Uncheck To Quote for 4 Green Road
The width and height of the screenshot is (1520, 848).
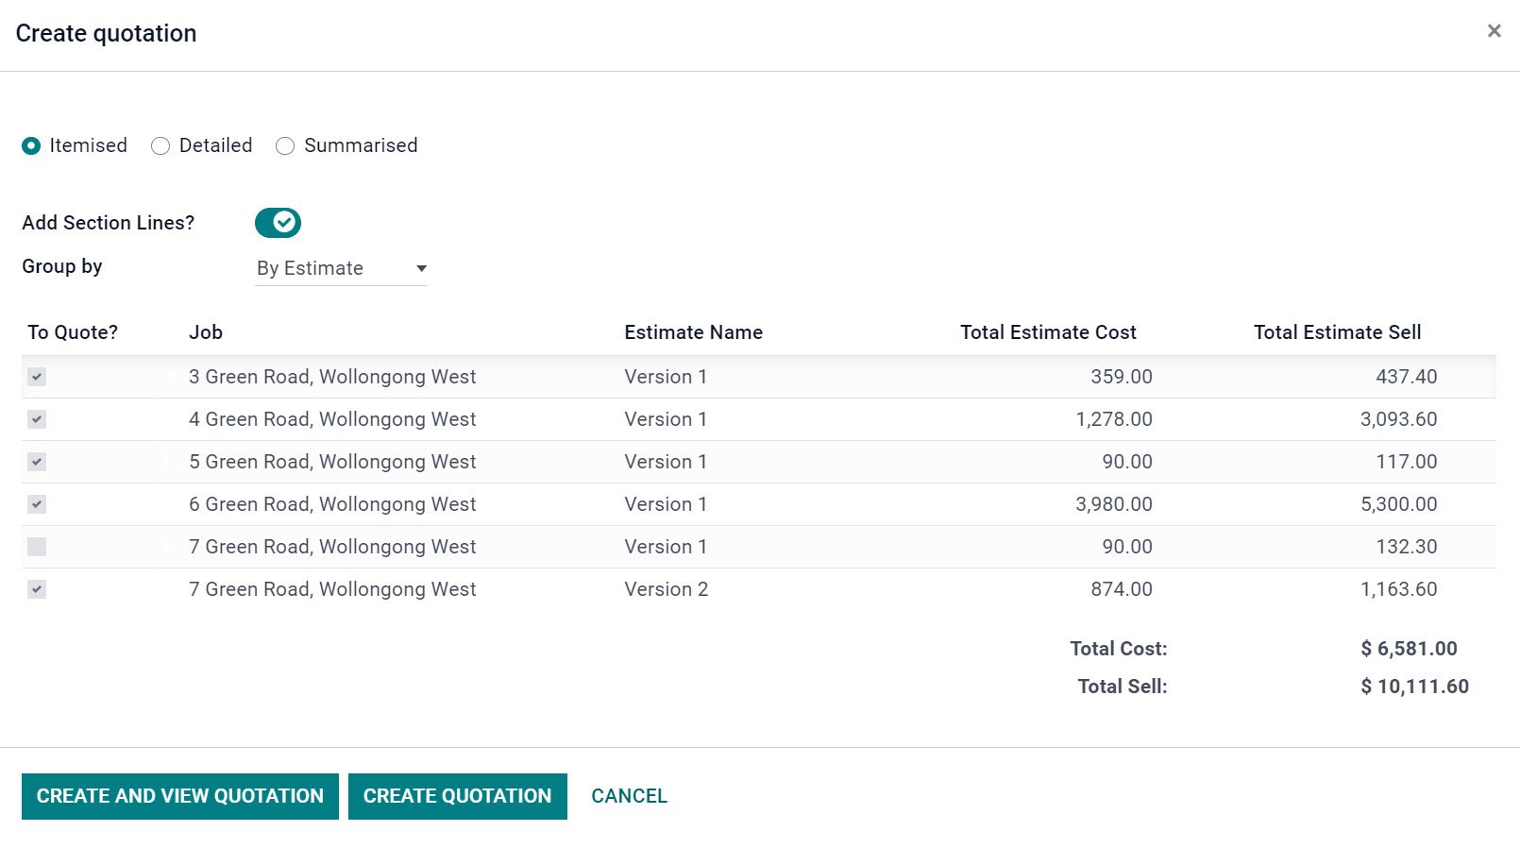[37, 419]
